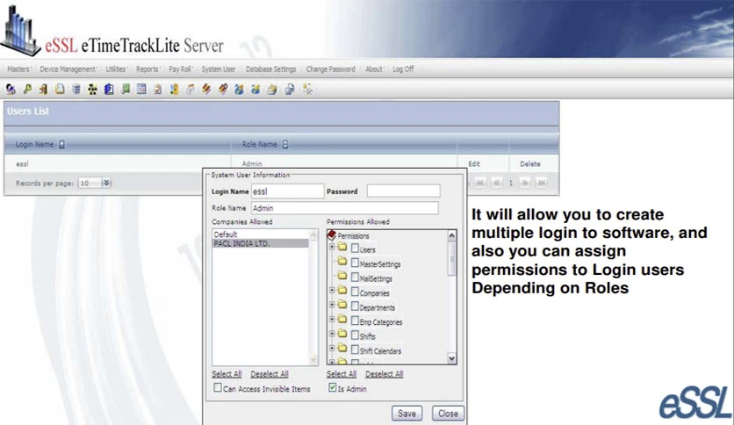The height and width of the screenshot is (425, 734).
Task: Click Edit link for essl user
Action: (x=474, y=164)
